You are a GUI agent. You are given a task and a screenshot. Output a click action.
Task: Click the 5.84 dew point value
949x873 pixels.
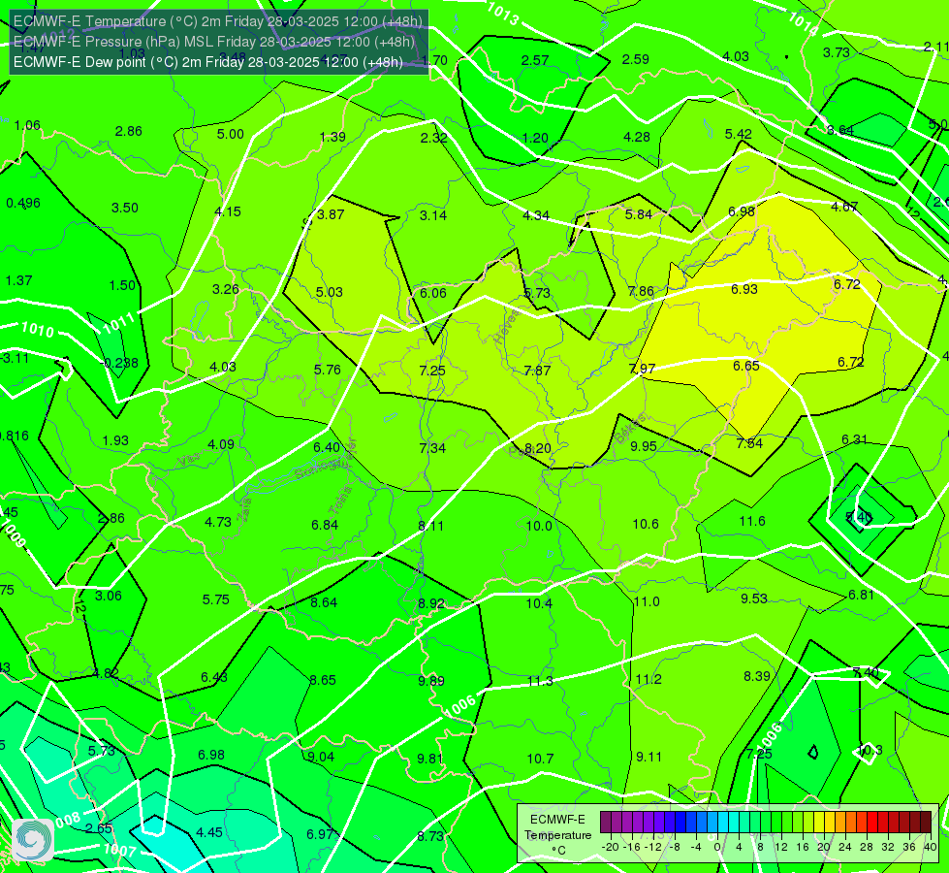coord(639,214)
